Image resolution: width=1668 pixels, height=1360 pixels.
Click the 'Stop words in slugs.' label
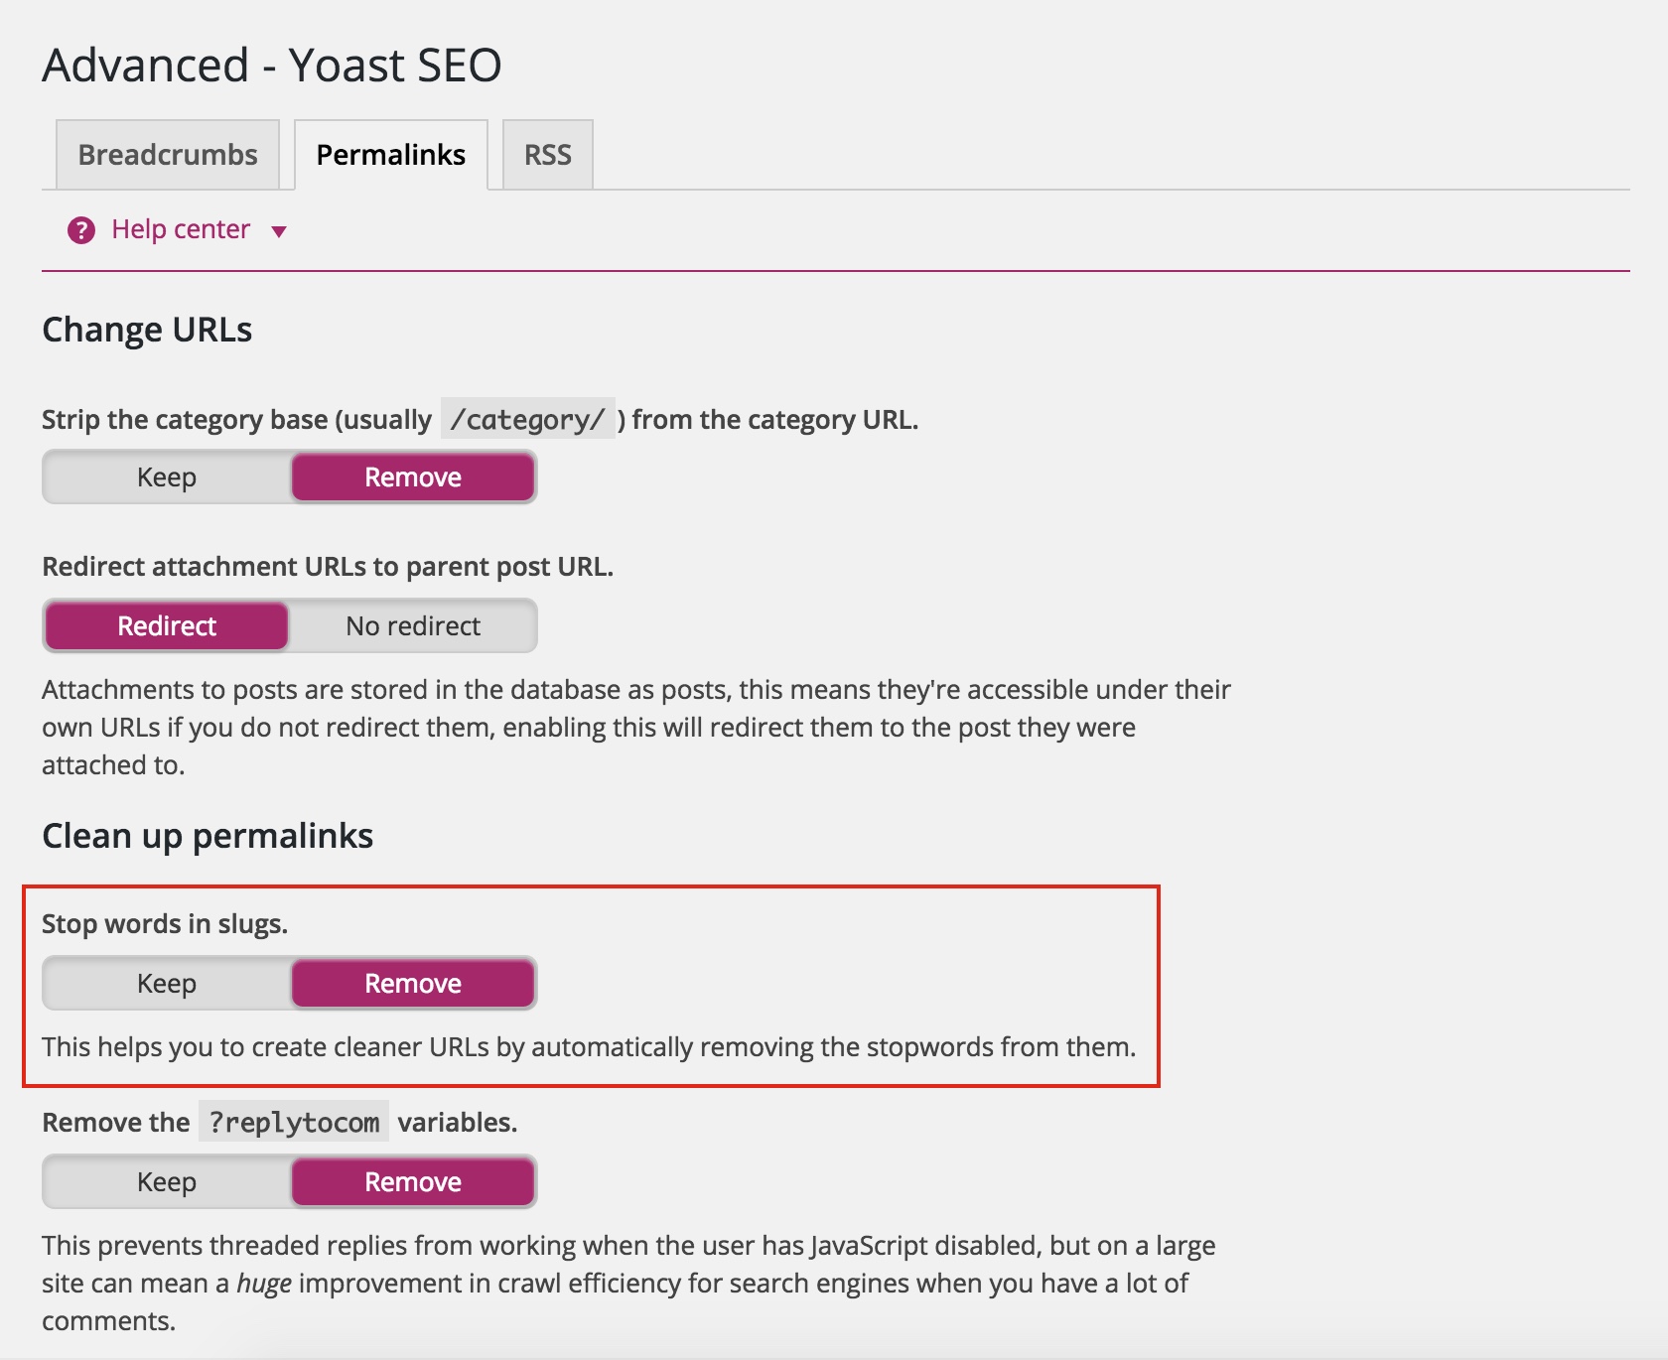[x=165, y=924]
